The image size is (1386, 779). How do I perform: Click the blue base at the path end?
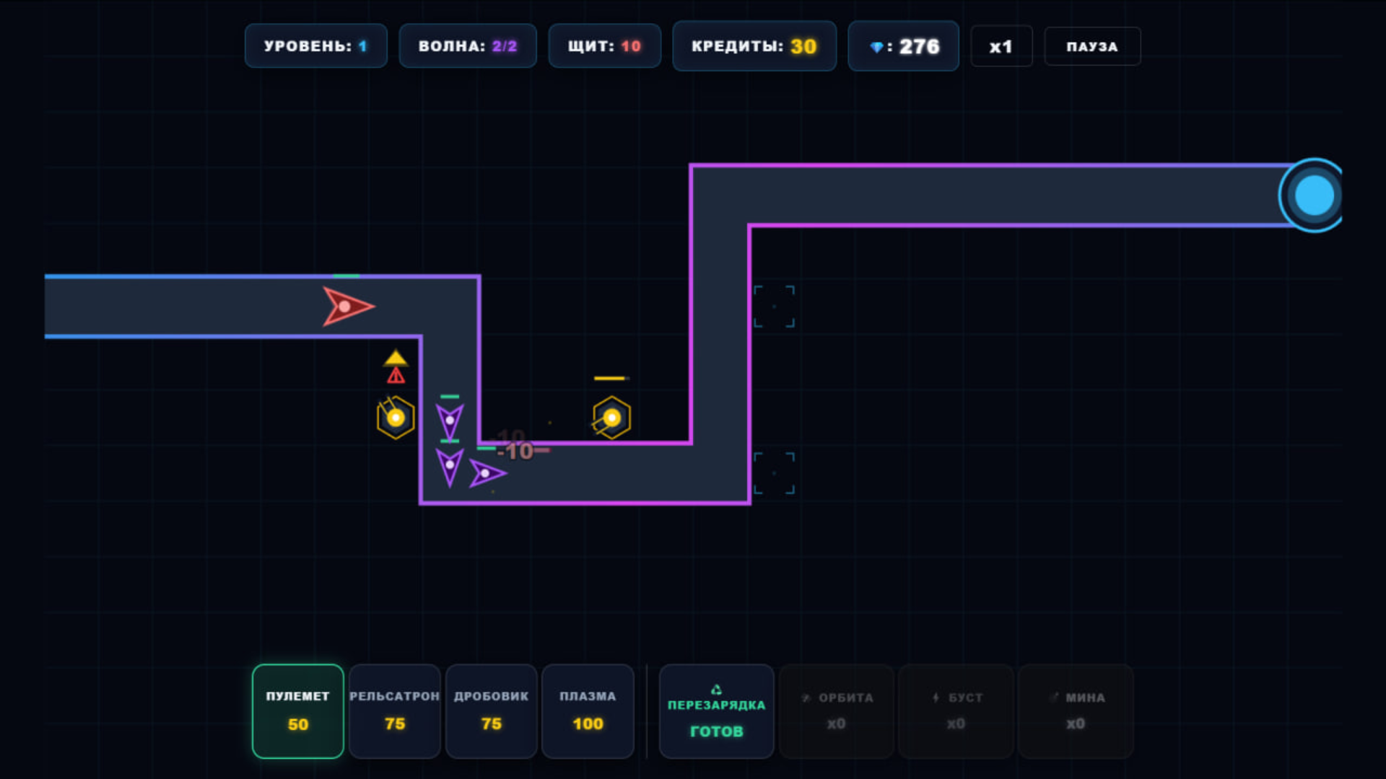coord(1312,193)
